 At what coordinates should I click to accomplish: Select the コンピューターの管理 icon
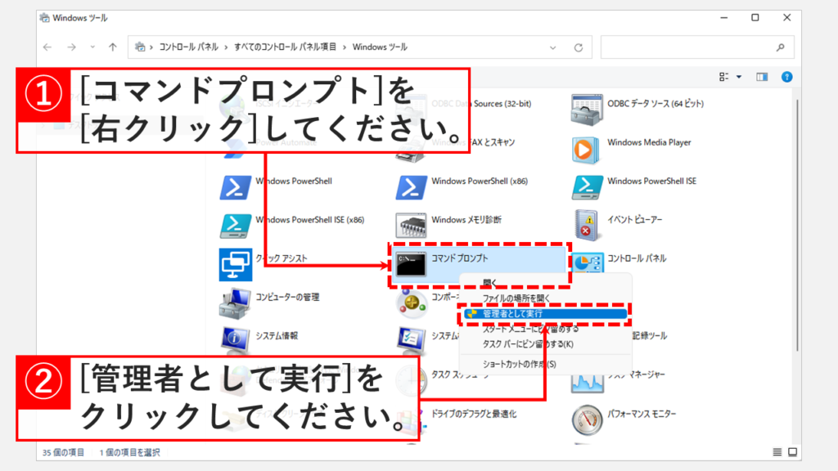click(235, 303)
